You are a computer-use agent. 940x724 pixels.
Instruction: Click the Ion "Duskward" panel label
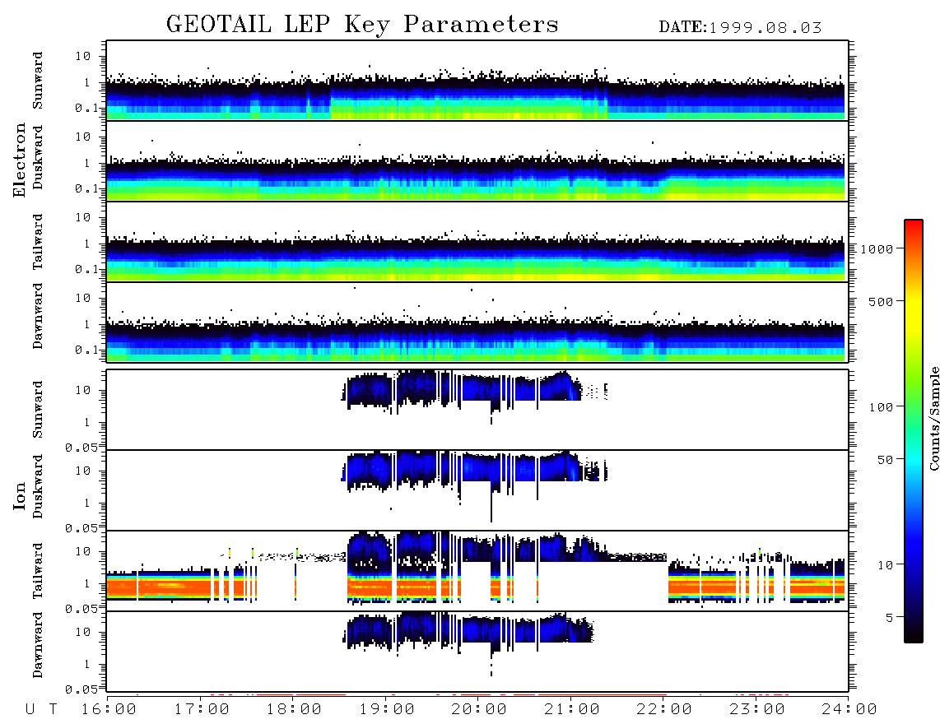click(x=38, y=486)
